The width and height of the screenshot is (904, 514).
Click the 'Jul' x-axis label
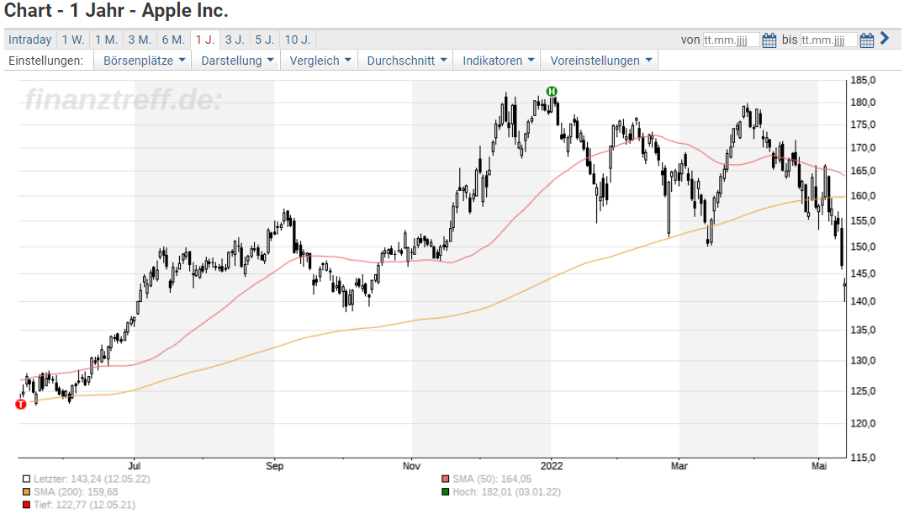(134, 465)
